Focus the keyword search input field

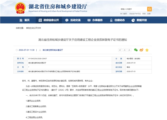[x=133, y=9]
